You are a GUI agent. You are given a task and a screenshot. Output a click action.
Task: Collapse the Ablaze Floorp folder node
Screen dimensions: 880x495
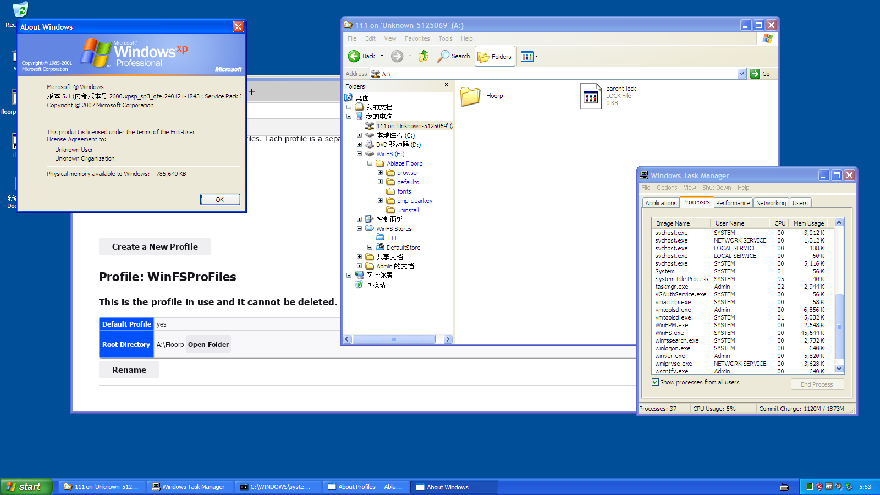pos(370,163)
